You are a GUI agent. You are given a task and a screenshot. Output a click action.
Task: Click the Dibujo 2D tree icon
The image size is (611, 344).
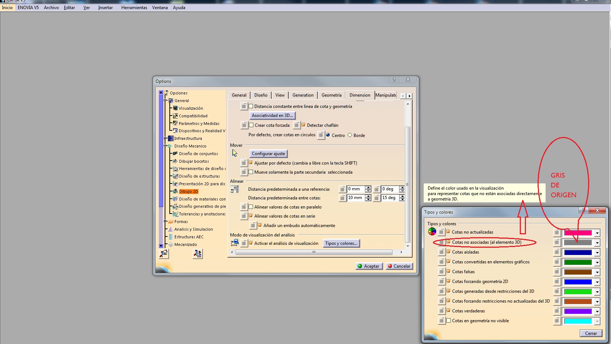click(175, 191)
